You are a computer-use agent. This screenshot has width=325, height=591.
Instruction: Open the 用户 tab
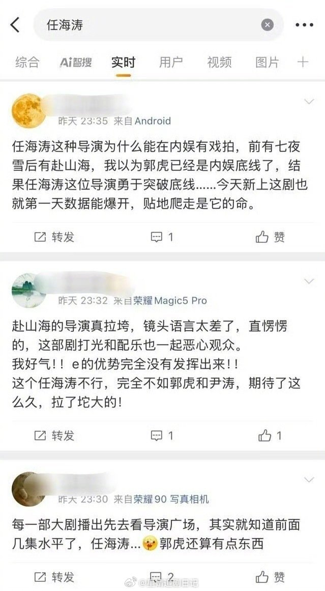[x=171, y=62]
